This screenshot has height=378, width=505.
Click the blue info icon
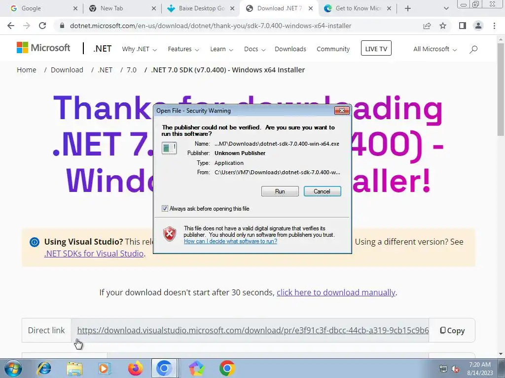pyautogui.click(x=35, y=242)
